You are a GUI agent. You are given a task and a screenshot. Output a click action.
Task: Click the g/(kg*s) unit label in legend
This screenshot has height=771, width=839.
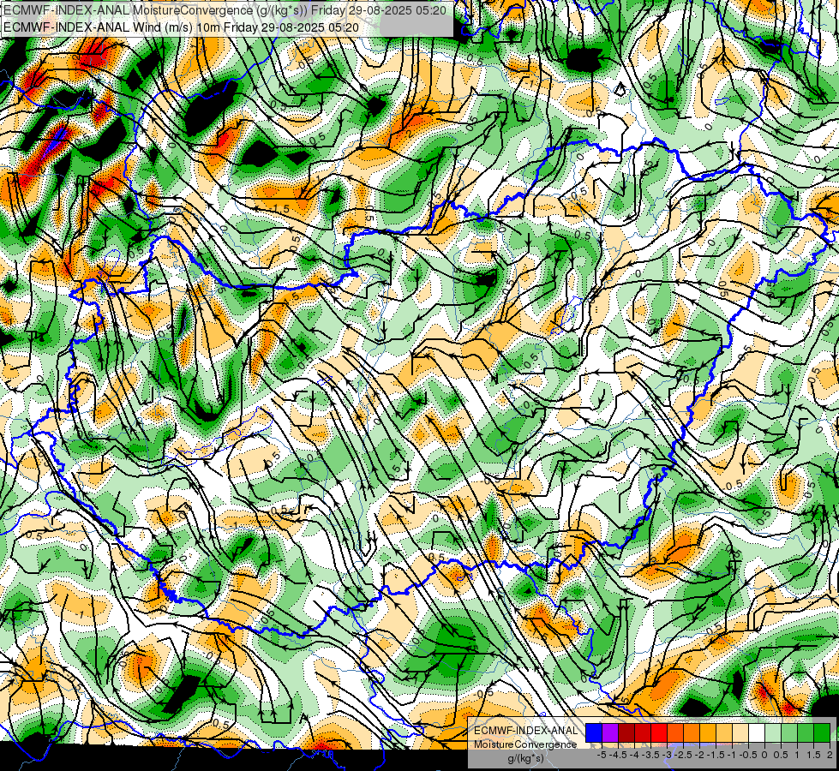click(x=525, y=759)
